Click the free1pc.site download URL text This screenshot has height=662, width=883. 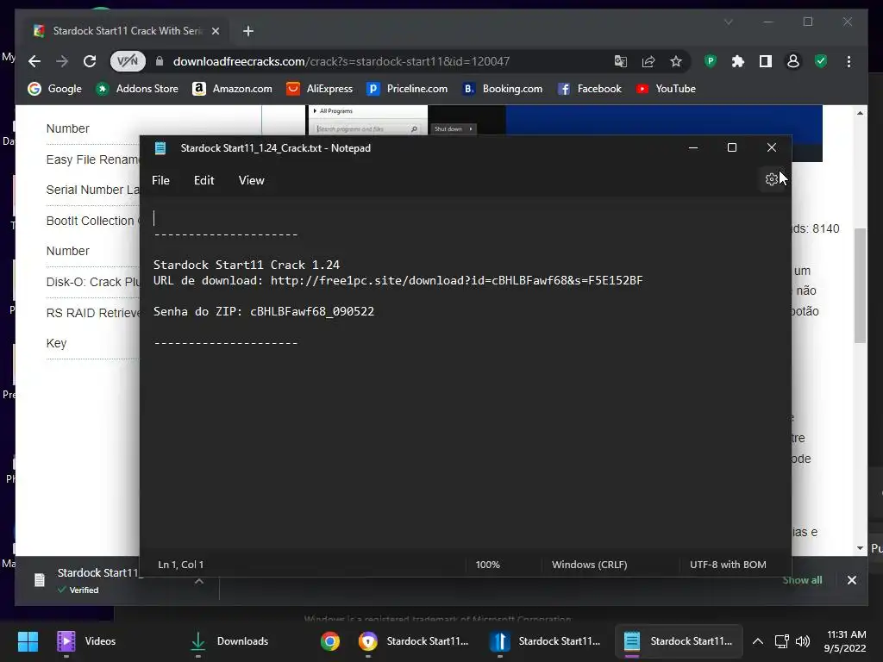(x=456, y=280)
